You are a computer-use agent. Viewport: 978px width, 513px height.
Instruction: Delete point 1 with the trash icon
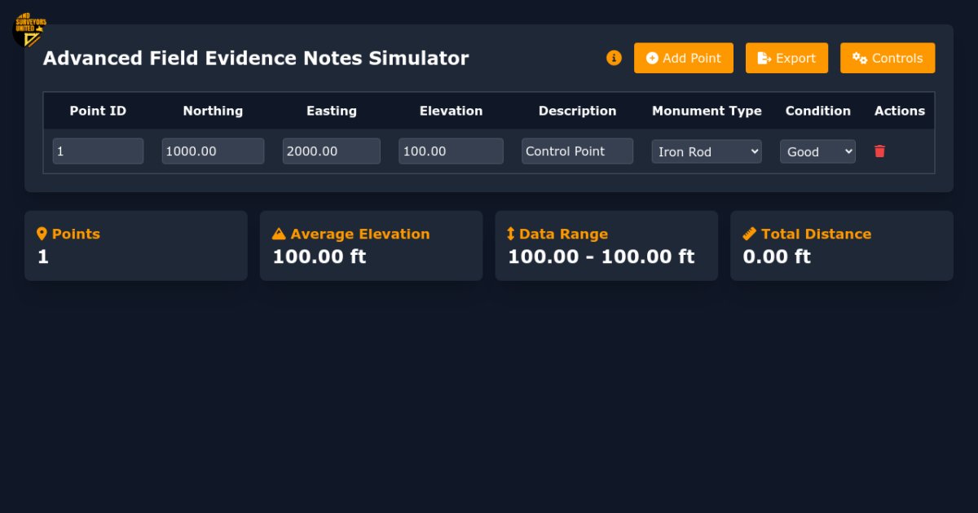(x=879, y=151)
